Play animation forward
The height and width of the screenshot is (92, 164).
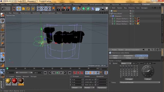[57, 73]
